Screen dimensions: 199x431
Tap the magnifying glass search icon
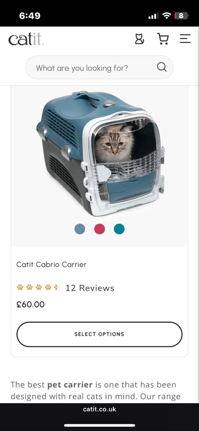coord(162,67)
